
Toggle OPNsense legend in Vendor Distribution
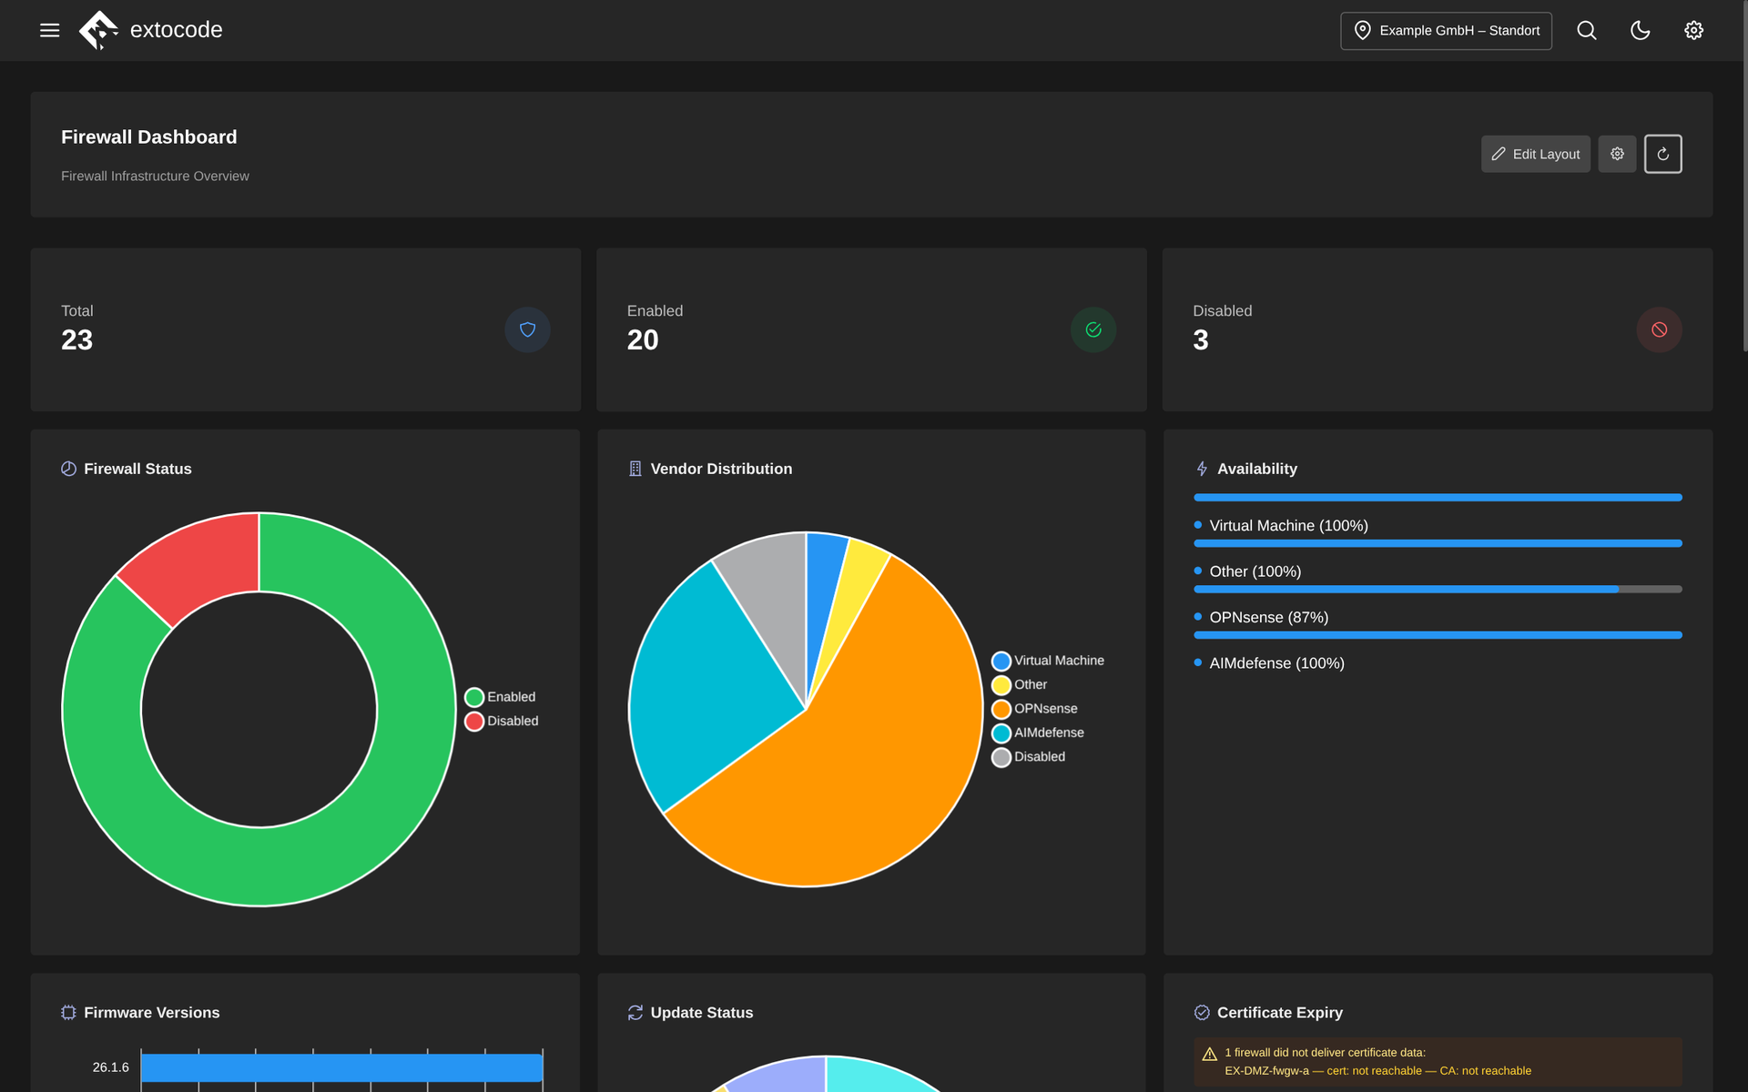coord(1034,709)
